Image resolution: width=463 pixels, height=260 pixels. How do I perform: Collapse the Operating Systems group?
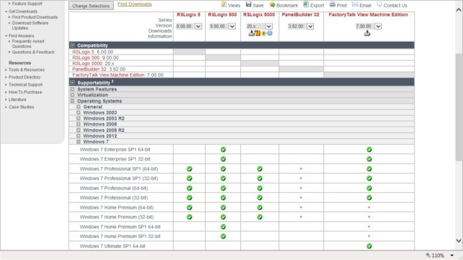pos(73,101)
